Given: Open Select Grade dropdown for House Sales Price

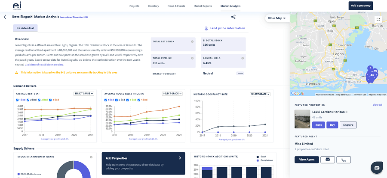Looking at the screenshot, I should coord(172,94).
